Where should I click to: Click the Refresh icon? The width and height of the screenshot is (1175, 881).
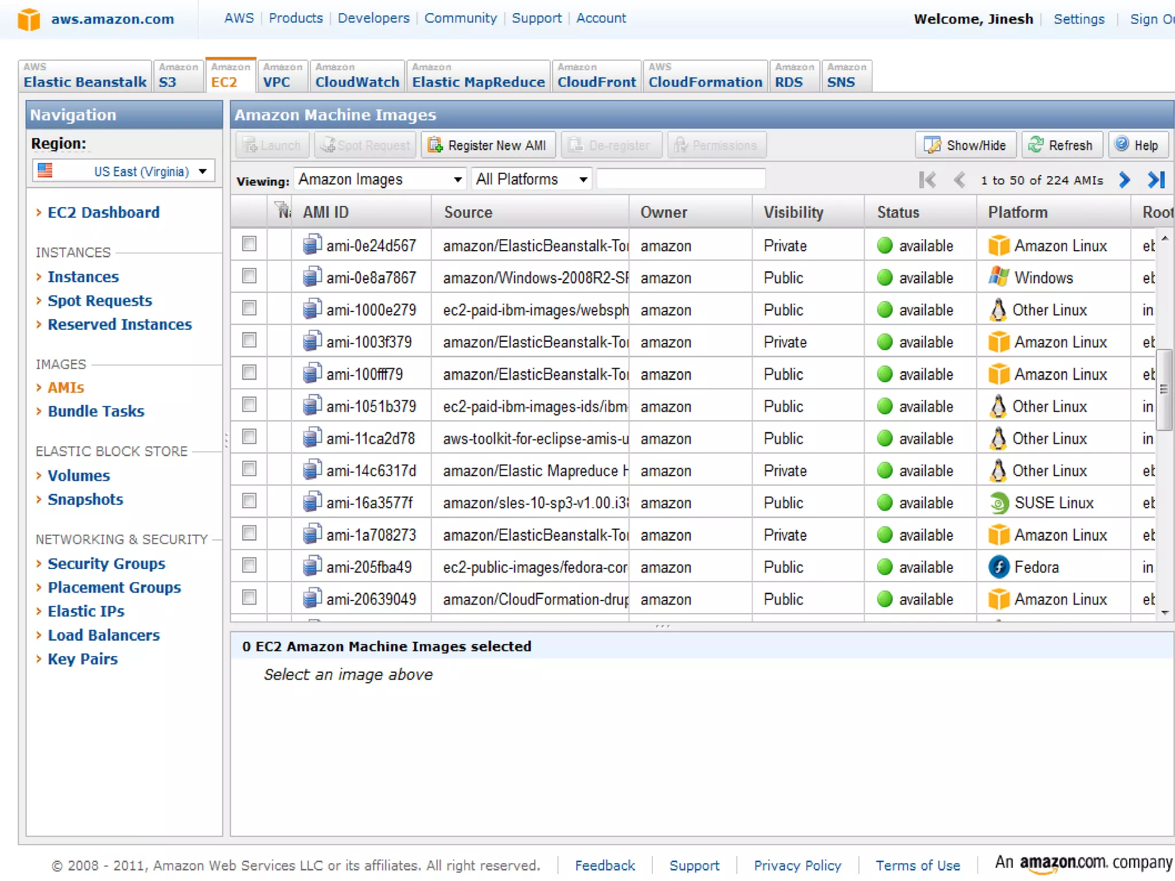coord(1036,145)
